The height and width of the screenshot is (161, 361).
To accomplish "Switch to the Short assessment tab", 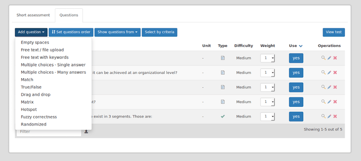I will pyautogui.click(x=33, y=15).
